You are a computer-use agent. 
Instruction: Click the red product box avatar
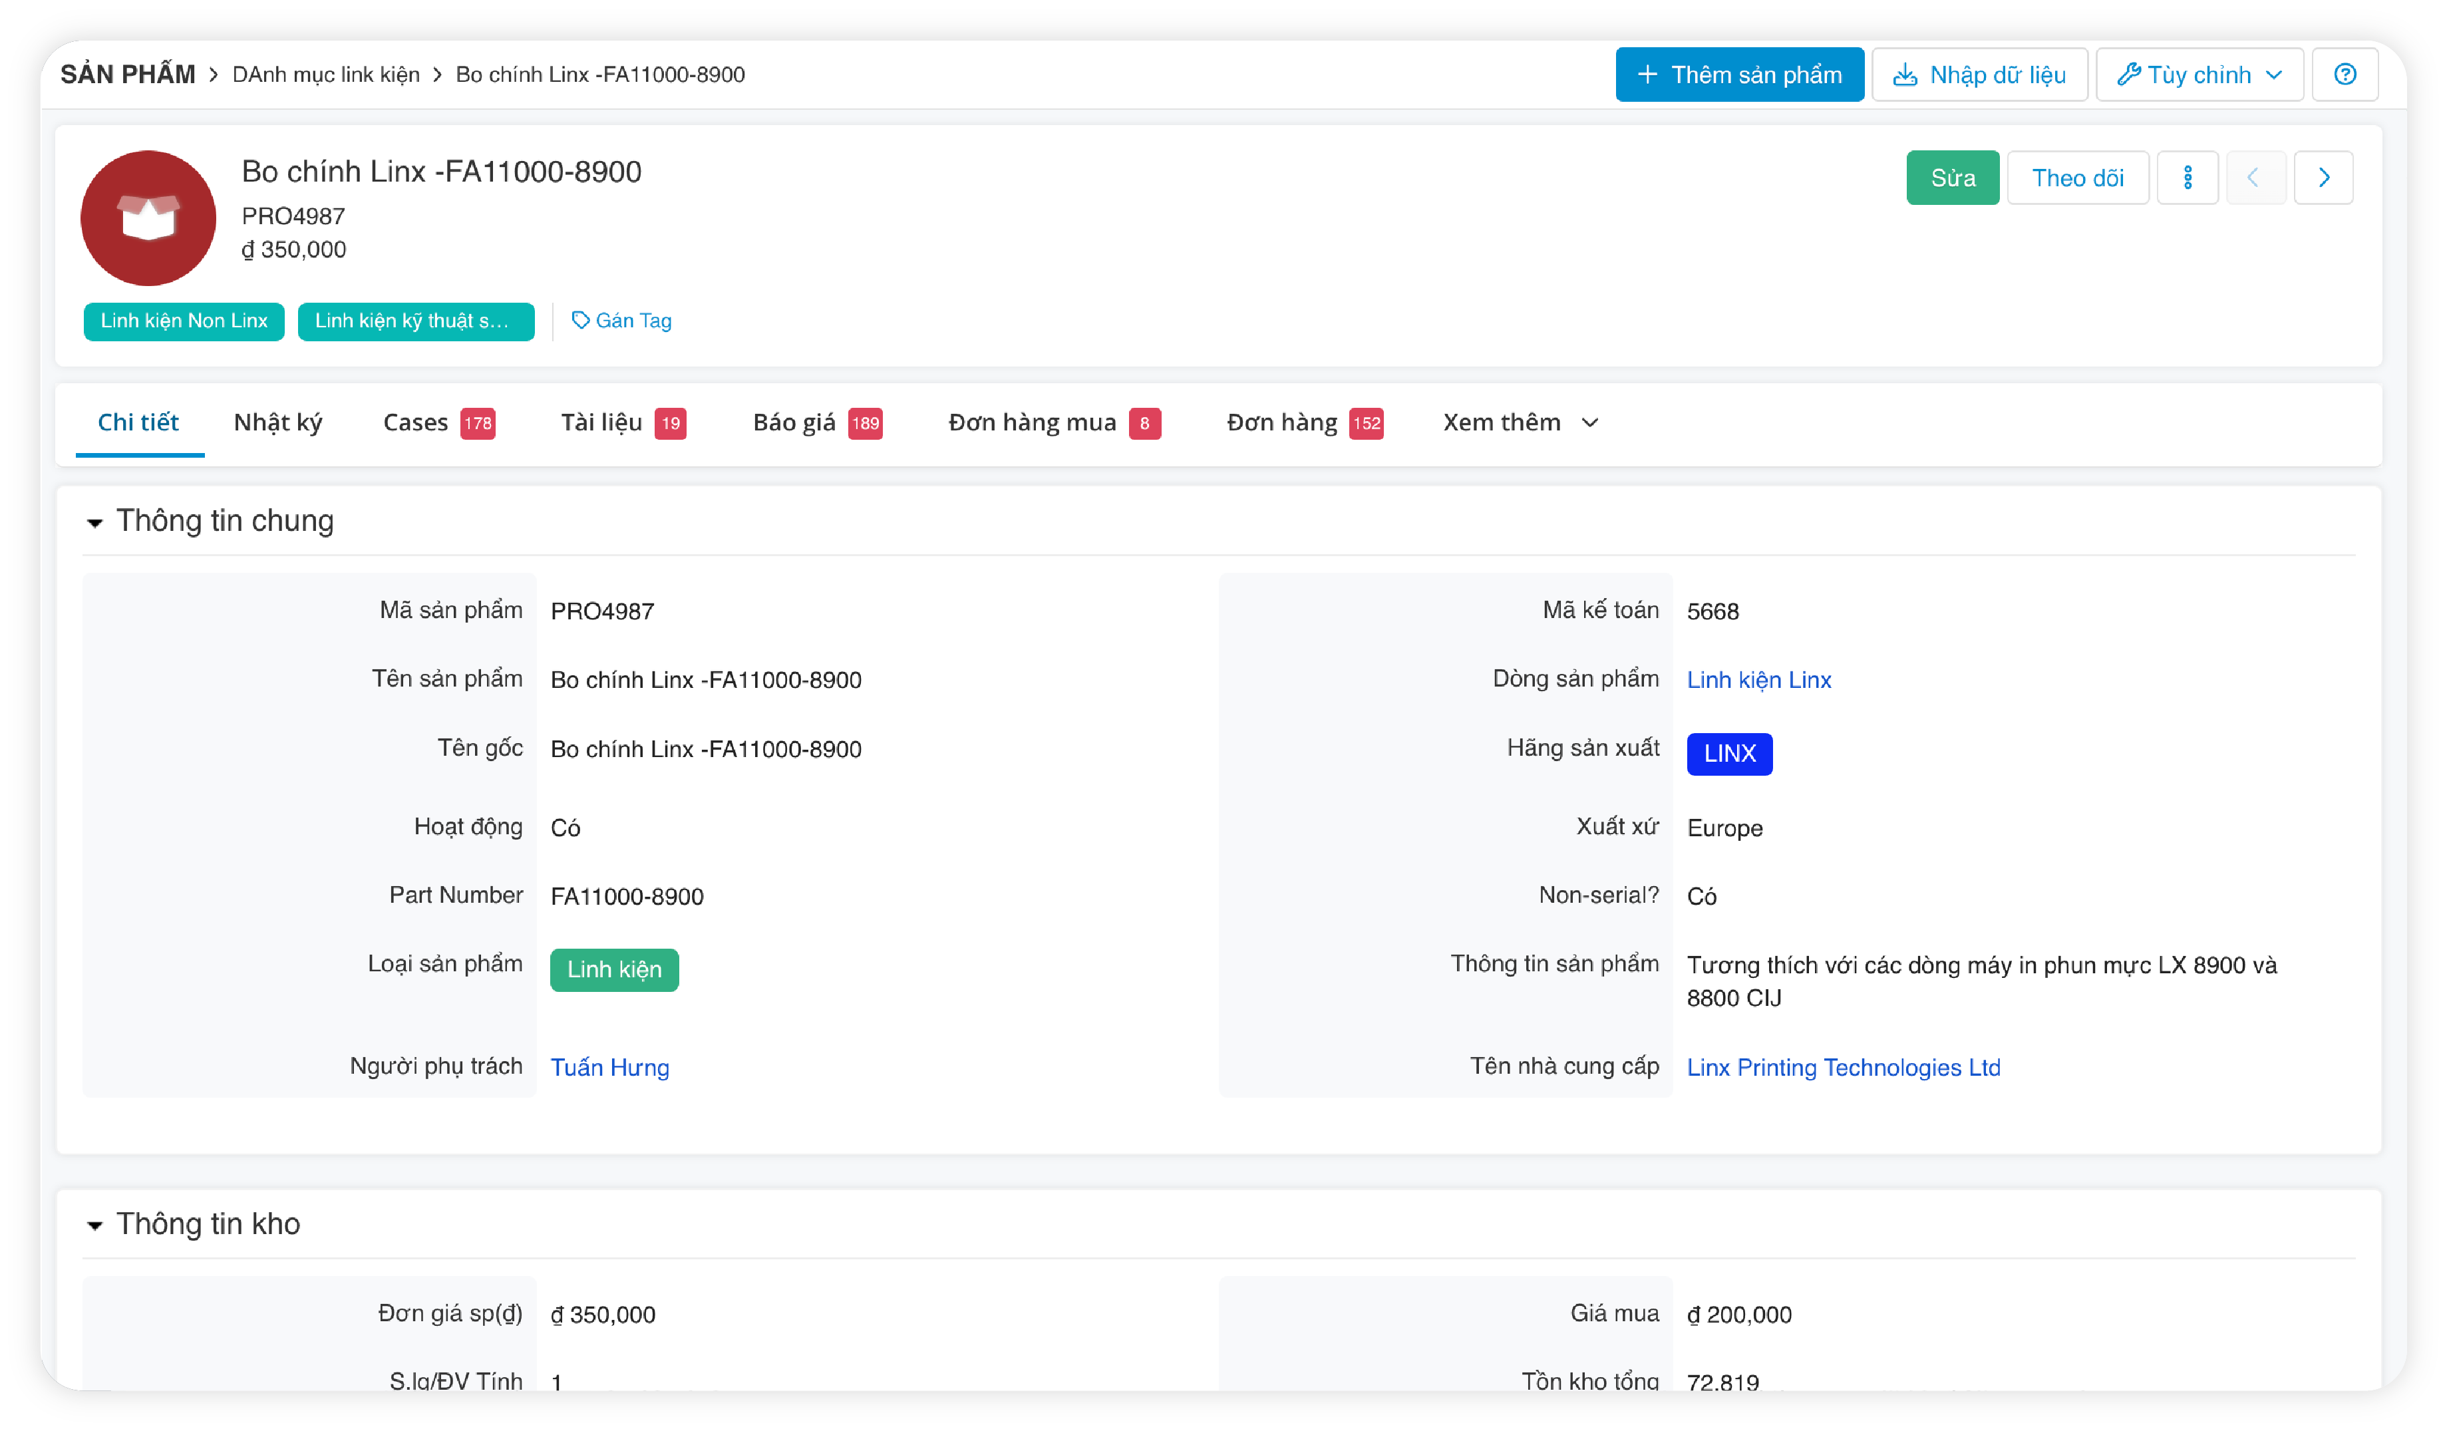click(148, 218)
